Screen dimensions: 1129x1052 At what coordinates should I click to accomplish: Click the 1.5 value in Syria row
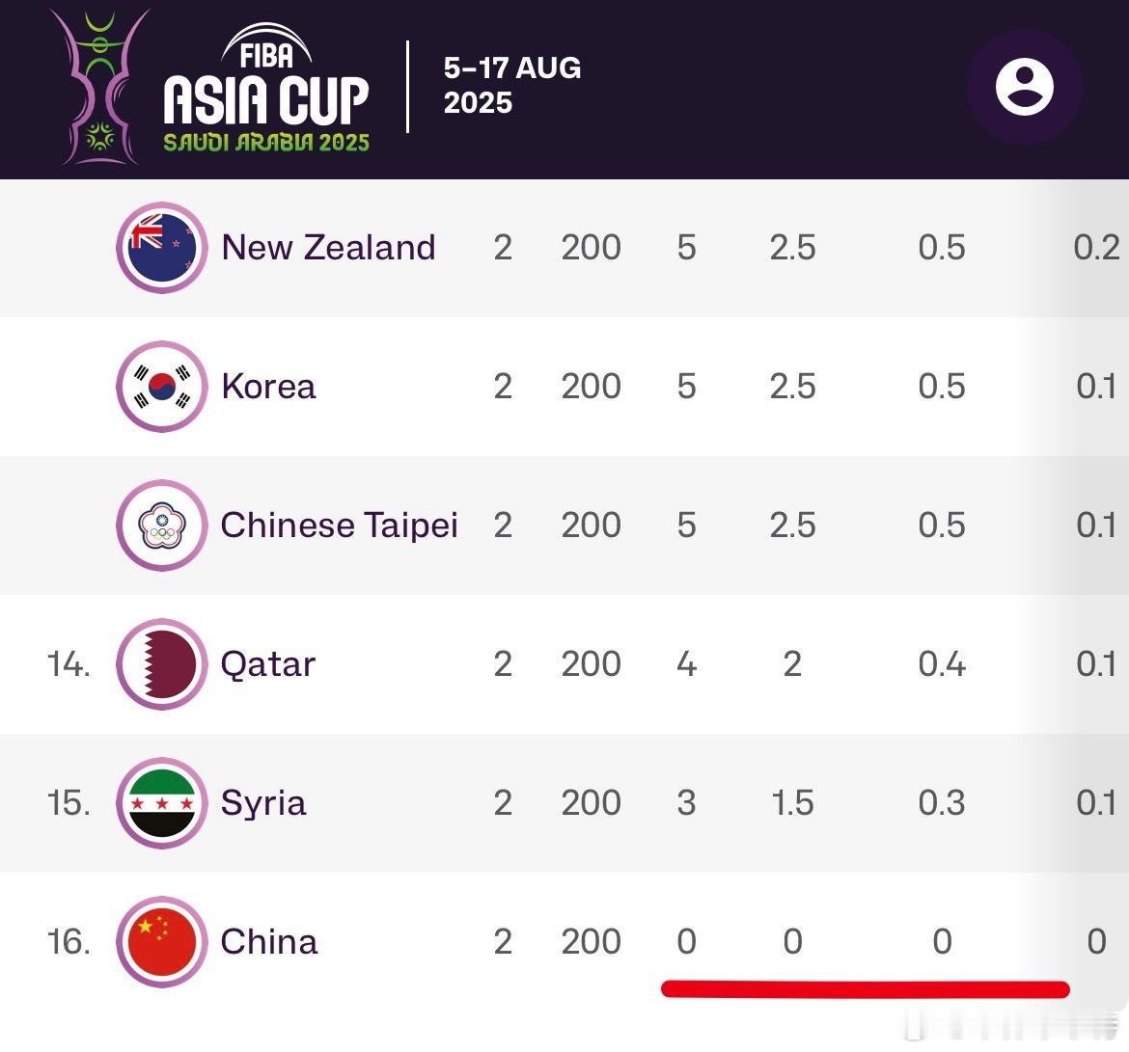coord(792,803)
